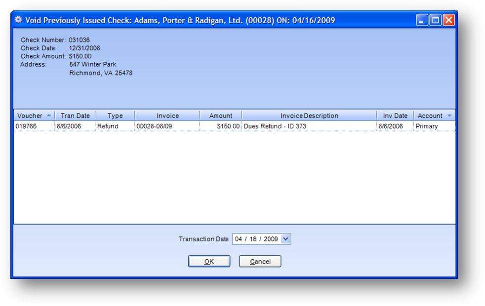
Task: Sort by the Tran Date column header
Action: point(75,115)
